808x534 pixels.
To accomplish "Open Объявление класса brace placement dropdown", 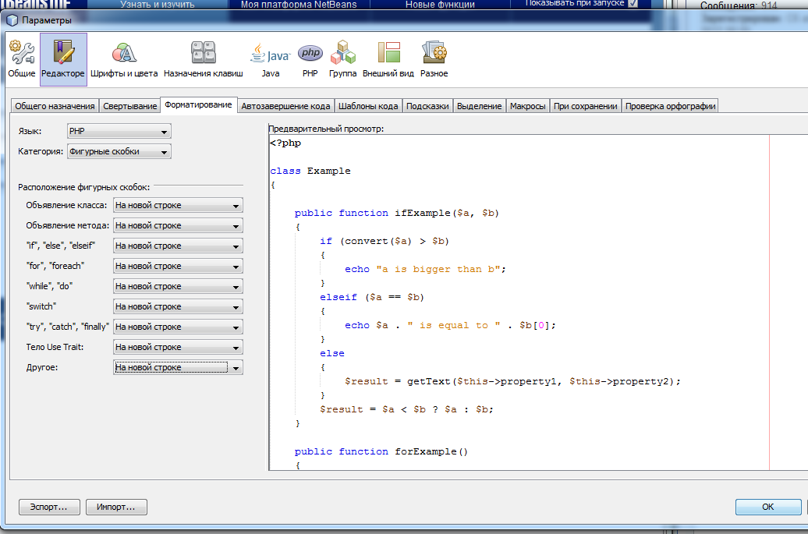I will (178, 205).
